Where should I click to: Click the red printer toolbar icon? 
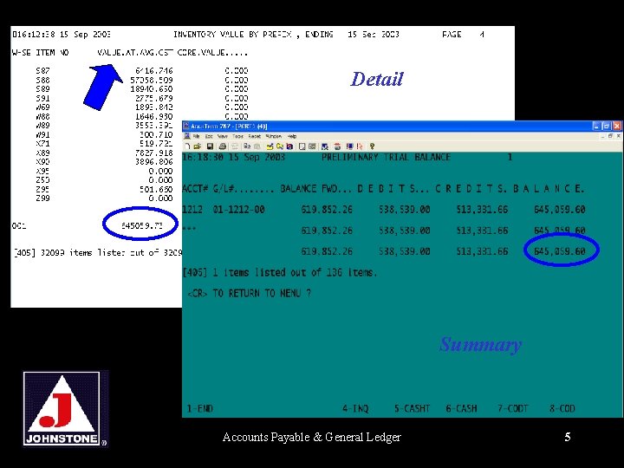tap(337, 146)
